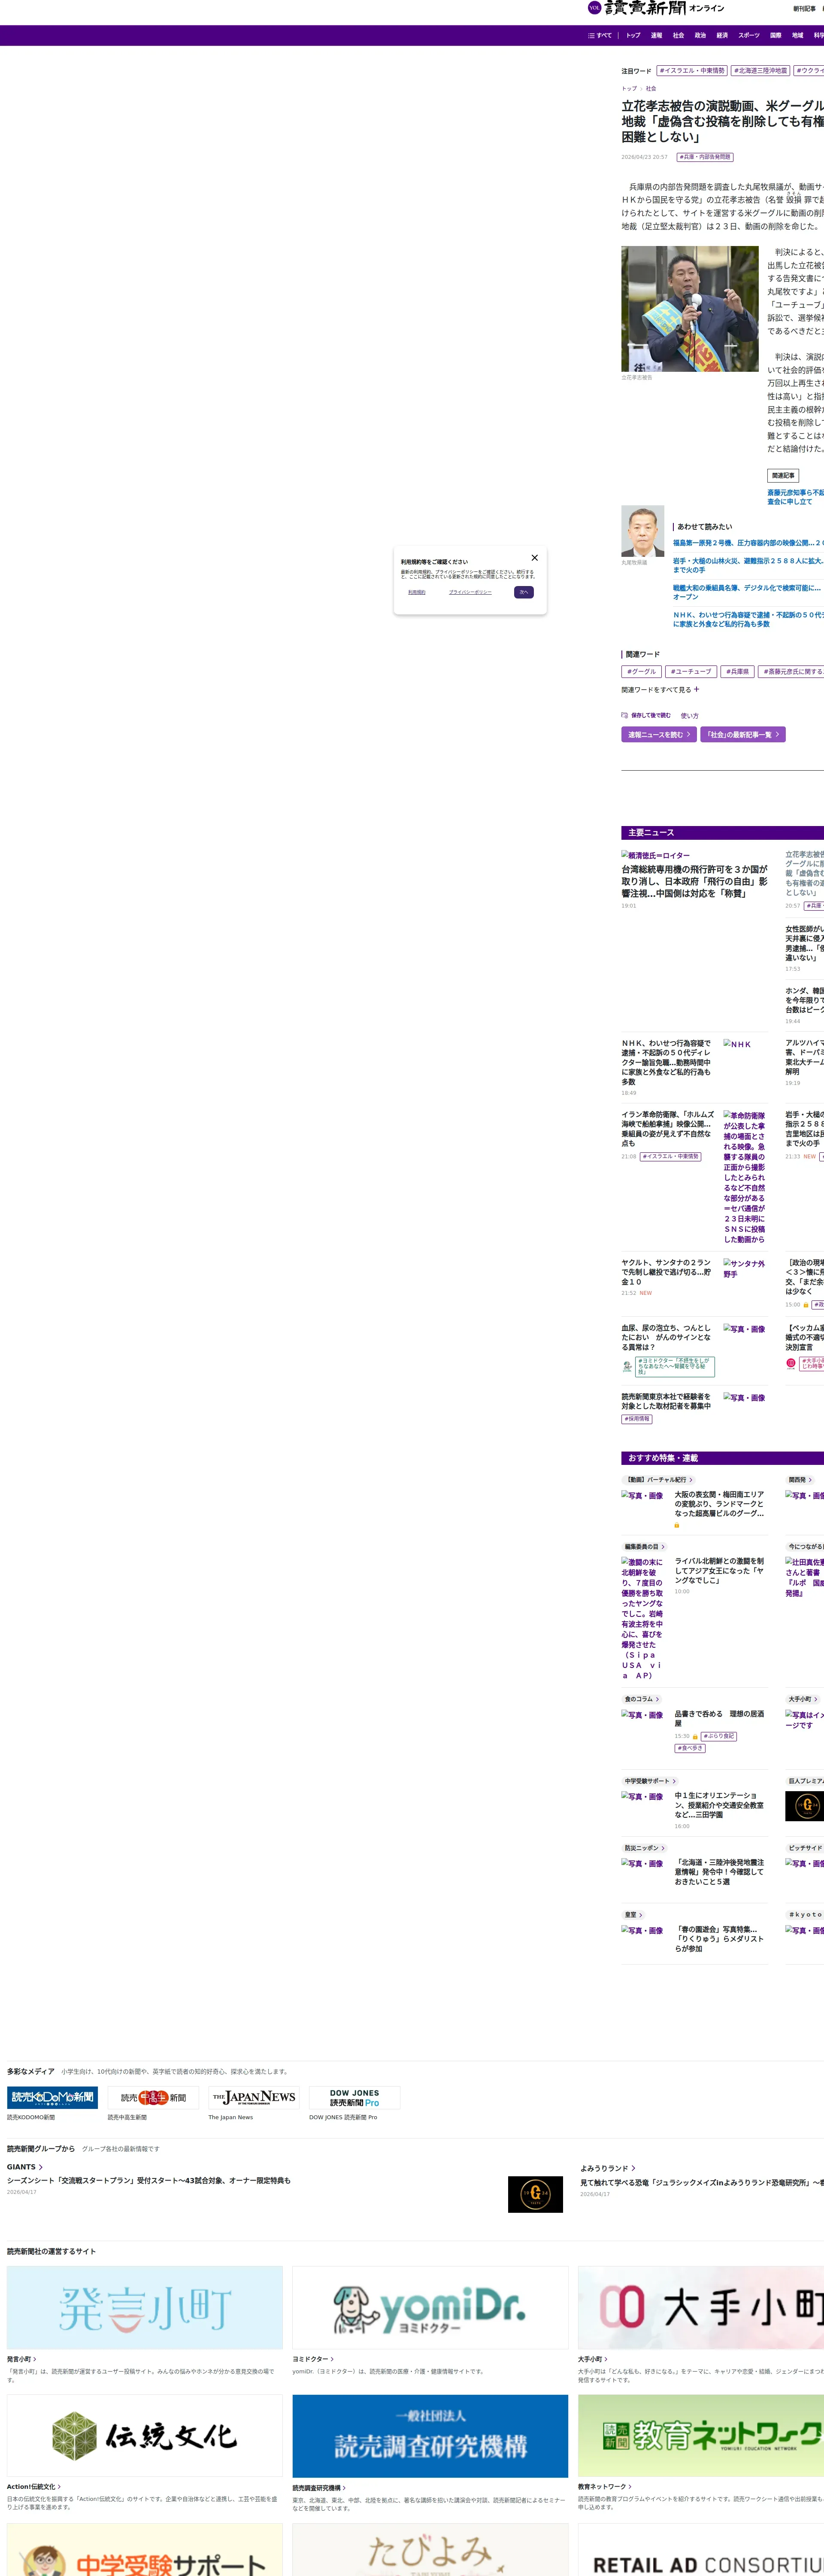Click the 読売調査研究機構 site banner
Screen dimensions: 824x2576
point(430,2435)
